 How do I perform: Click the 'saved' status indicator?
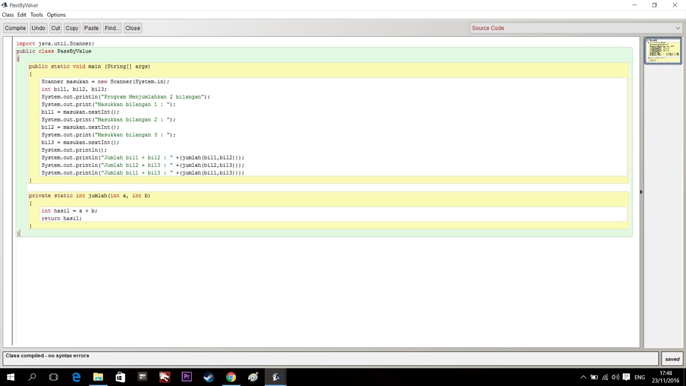click(x=672, y=359)
